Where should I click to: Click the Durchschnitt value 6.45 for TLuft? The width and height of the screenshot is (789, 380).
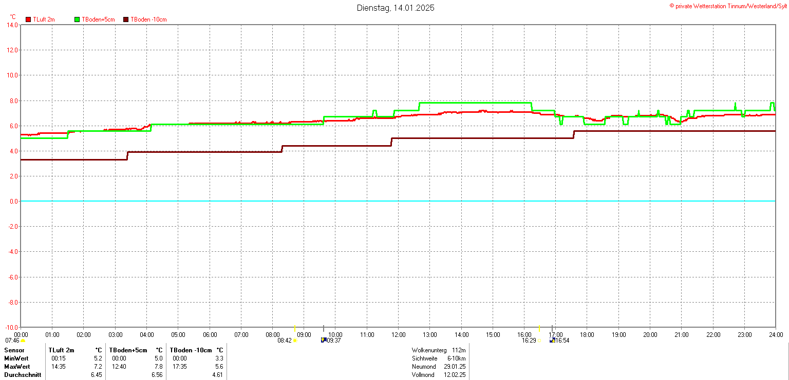coord(96,375)
